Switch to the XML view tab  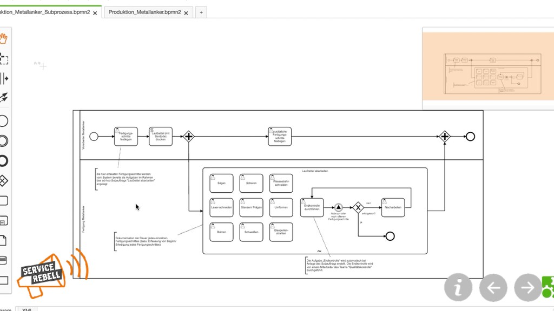[x=27, y=309]
